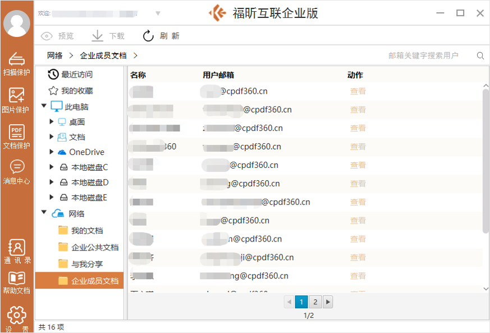The height and width of the screenshot is (333, 490).
Task: Click 网络 in the breadcrumb path
Action: [x=54, y=56]
